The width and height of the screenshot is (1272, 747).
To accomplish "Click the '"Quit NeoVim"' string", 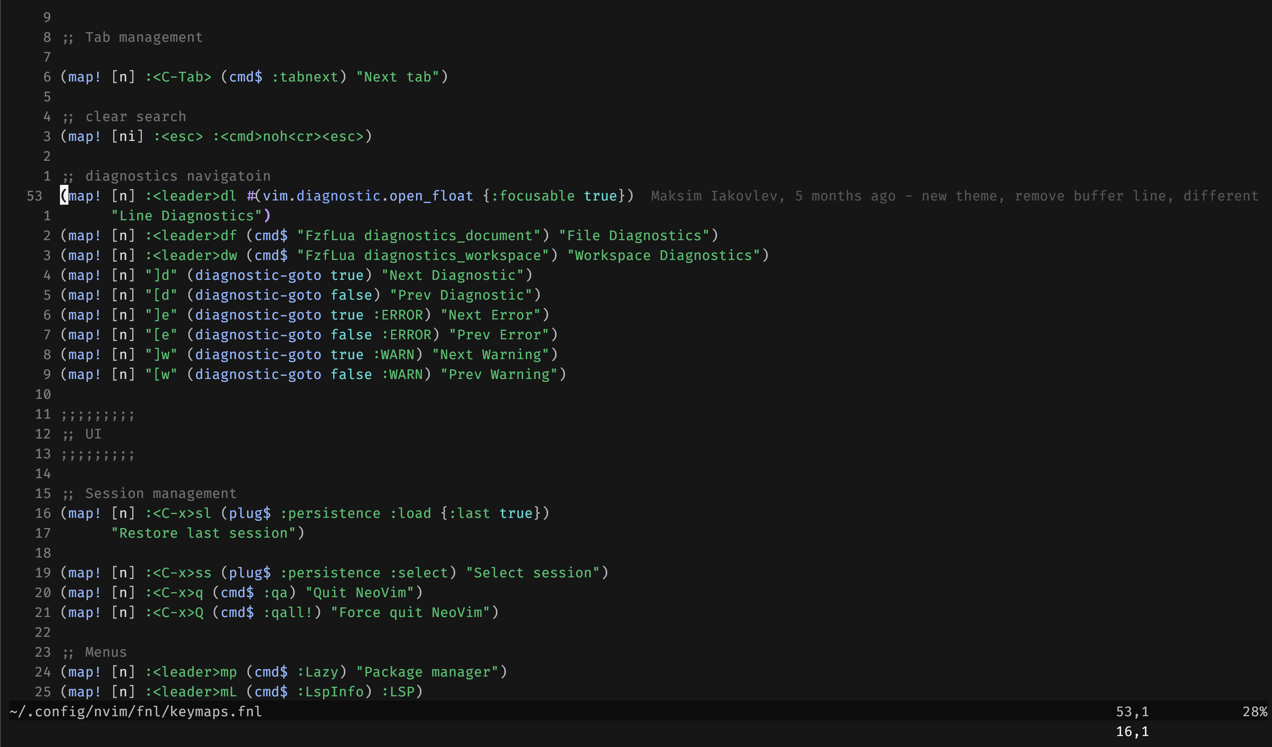I will click(360, 592).
